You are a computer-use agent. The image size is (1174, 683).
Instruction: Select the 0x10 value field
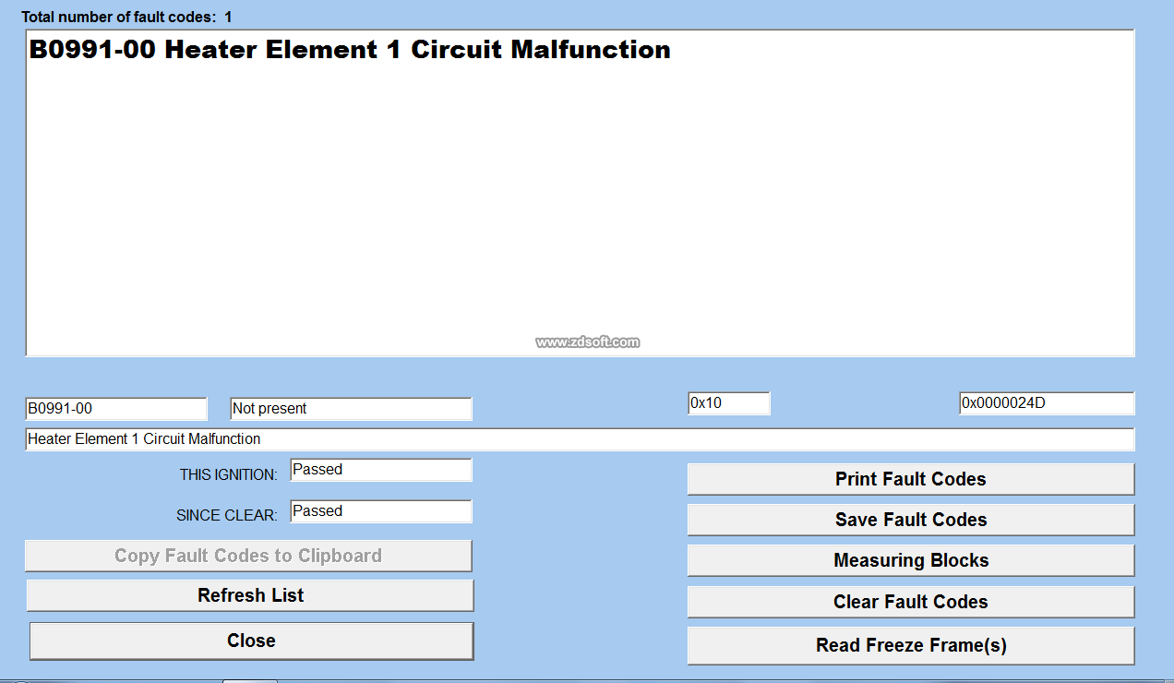[728, 403]
